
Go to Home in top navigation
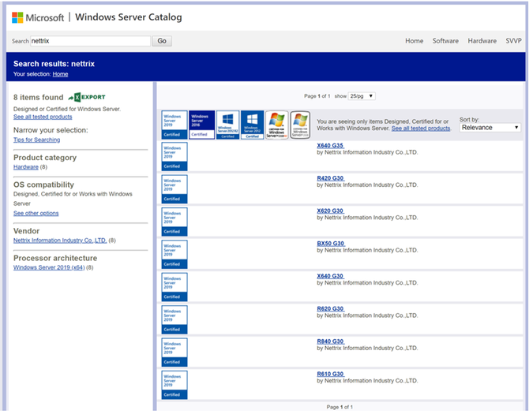[415, 41]
